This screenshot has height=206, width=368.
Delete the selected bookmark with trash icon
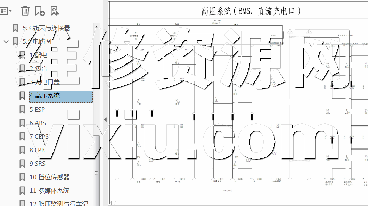25,11
